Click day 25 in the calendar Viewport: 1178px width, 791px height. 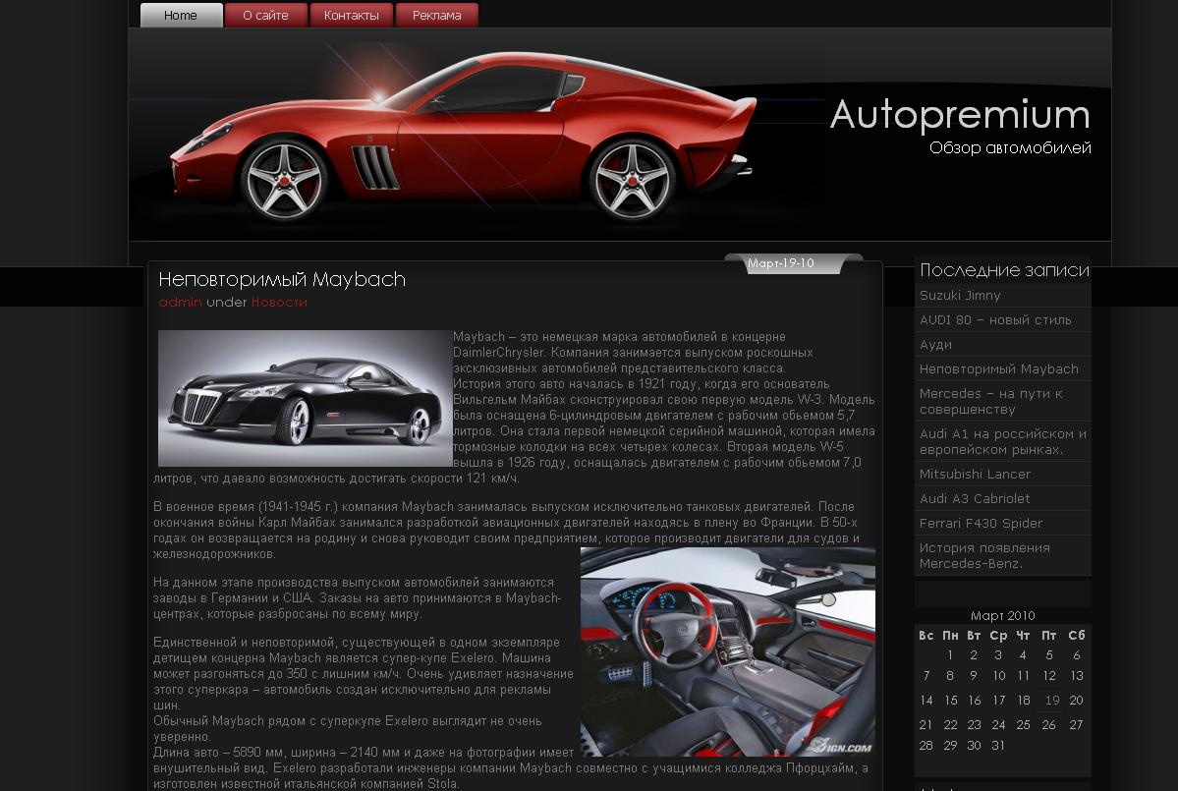[1023, 725]
